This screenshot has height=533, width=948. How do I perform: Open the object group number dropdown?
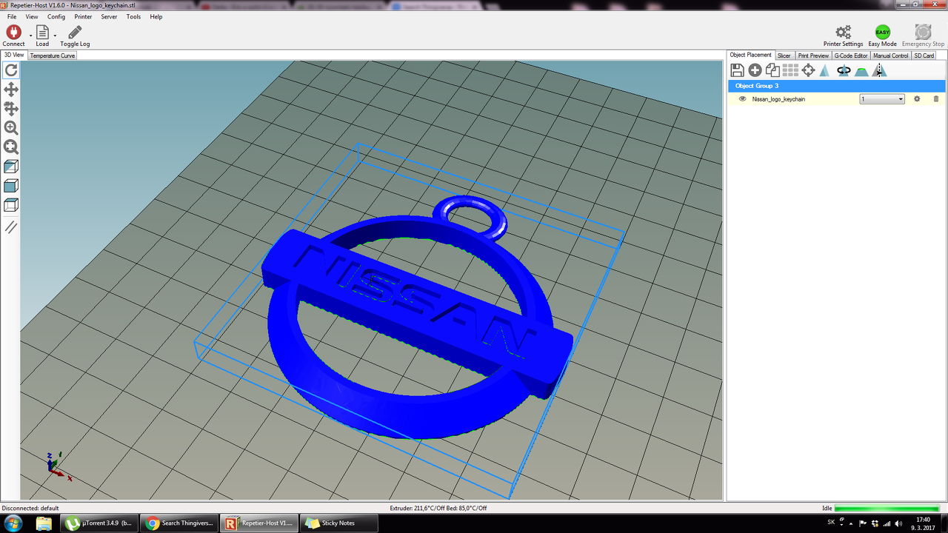[882, 99]
